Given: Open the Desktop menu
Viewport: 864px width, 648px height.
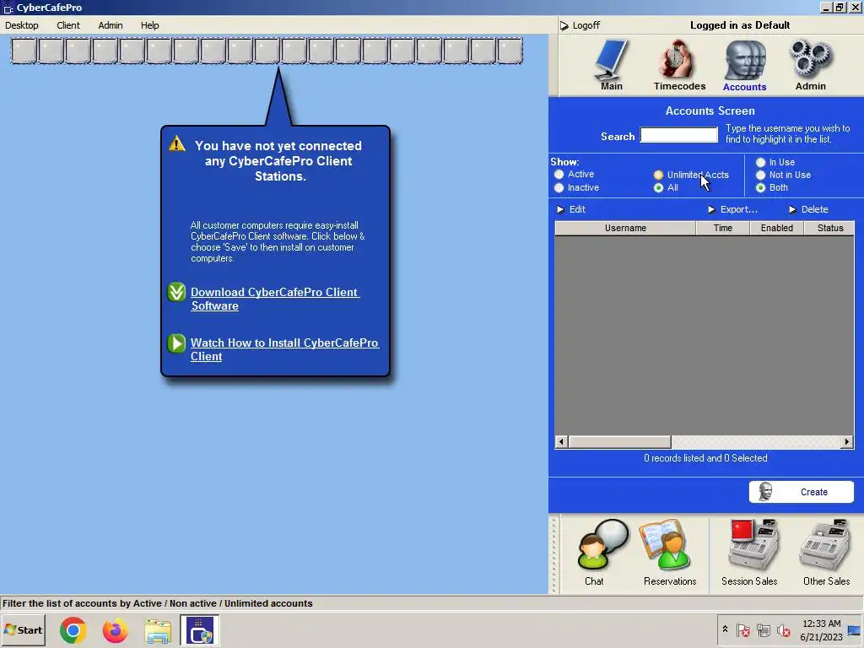Looking at the screenshot, I should (22, 25).
